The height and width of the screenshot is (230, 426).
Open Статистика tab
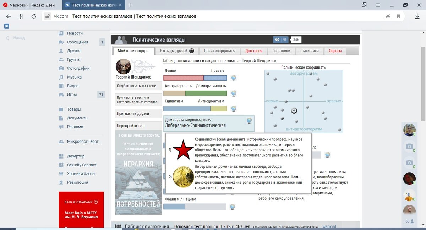(x=310, y=51)
